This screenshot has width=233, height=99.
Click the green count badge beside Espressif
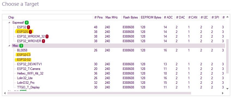coord(27,23)
